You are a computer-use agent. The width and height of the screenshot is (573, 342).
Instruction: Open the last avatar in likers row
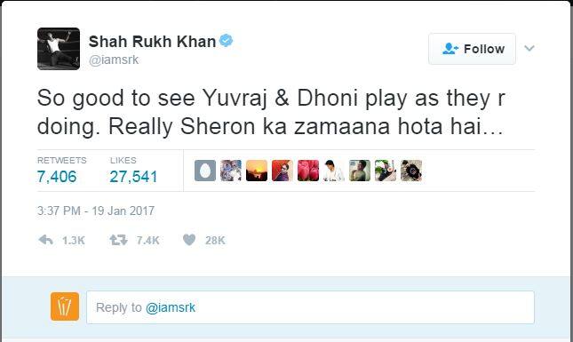411,171
